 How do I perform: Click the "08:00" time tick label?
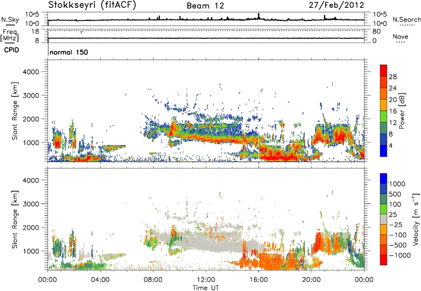coord(153,280)
